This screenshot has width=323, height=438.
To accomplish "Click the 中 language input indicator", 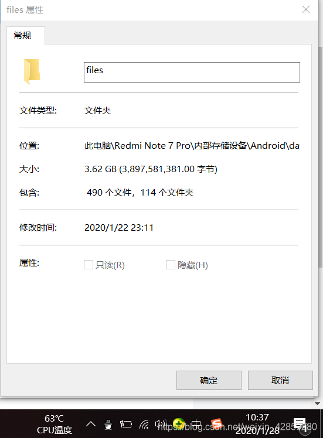I will coord(196,425).
